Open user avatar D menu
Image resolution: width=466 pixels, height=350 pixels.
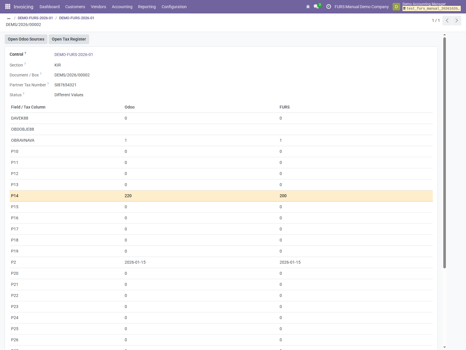point(396,6)
